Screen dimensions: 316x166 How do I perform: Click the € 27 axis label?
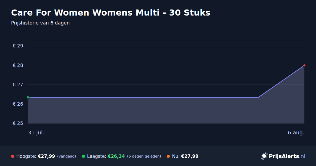click(18, 85)
